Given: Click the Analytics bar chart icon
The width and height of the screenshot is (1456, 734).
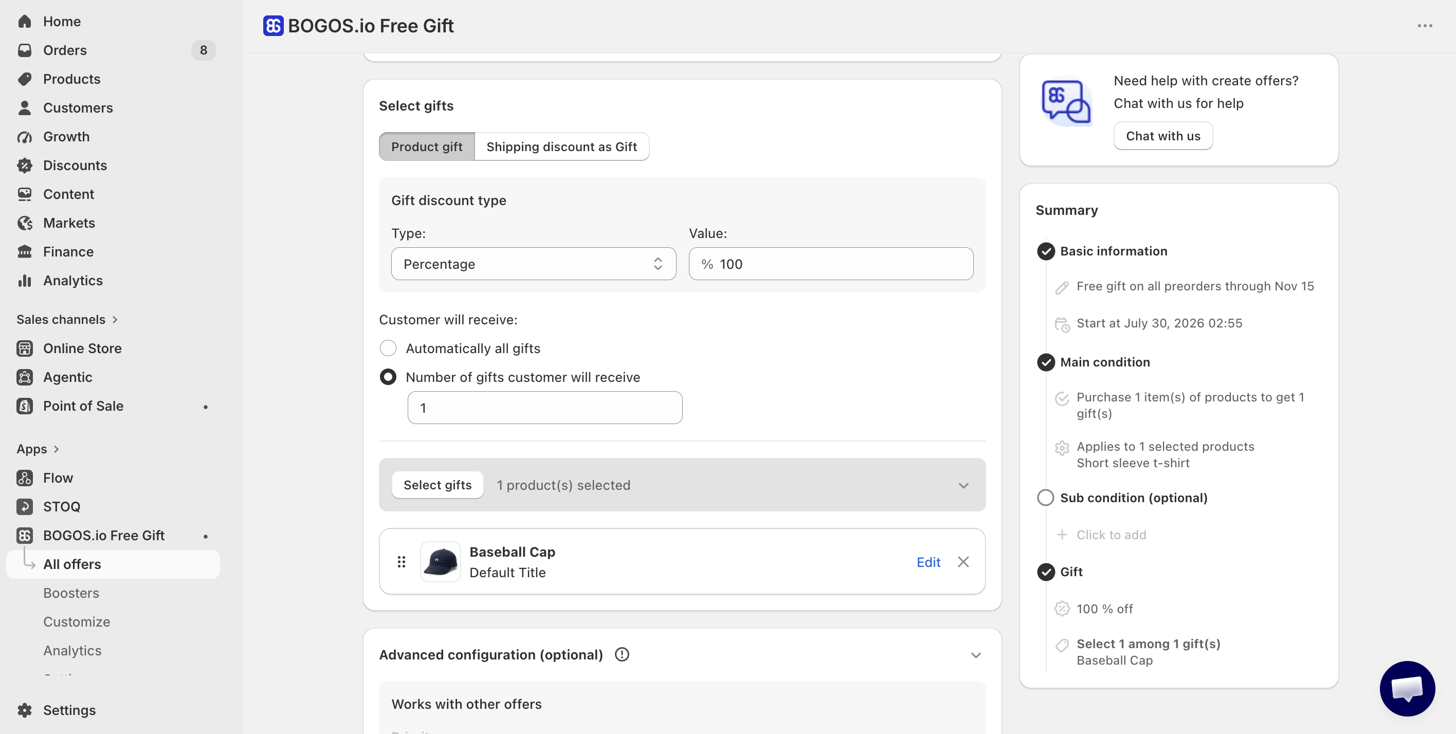Looking at the screenshot, I should tap(24, 281).
